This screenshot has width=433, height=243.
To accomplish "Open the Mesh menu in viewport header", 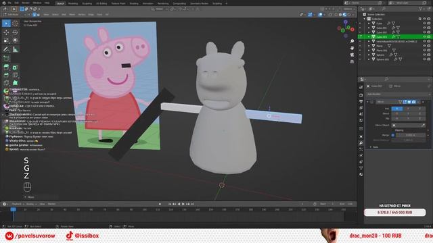I will pos(72,15).
